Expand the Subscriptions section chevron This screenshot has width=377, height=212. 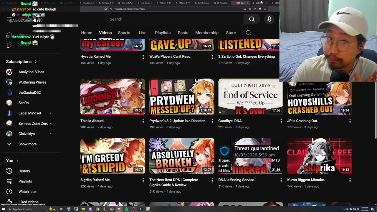point(36,62)
